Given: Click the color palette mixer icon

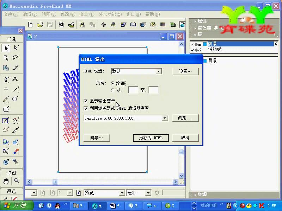Looking at the screenshot, I should pos(153,24).
